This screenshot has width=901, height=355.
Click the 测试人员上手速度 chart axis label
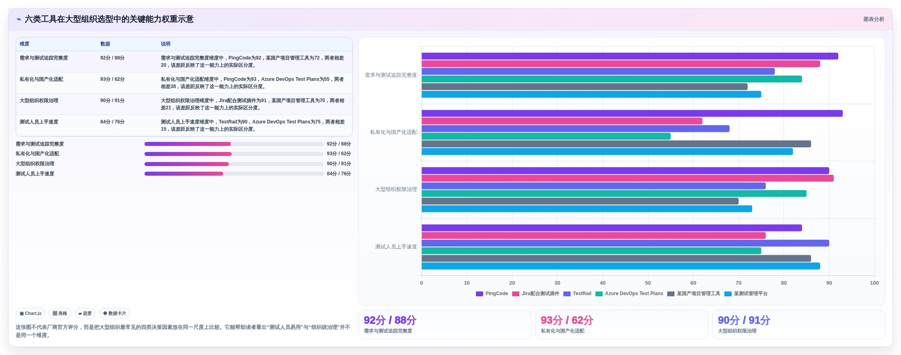(396, 247)
